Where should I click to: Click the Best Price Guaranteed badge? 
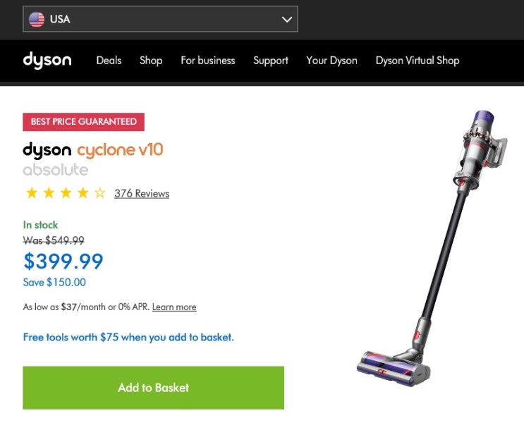pos(83,122)
